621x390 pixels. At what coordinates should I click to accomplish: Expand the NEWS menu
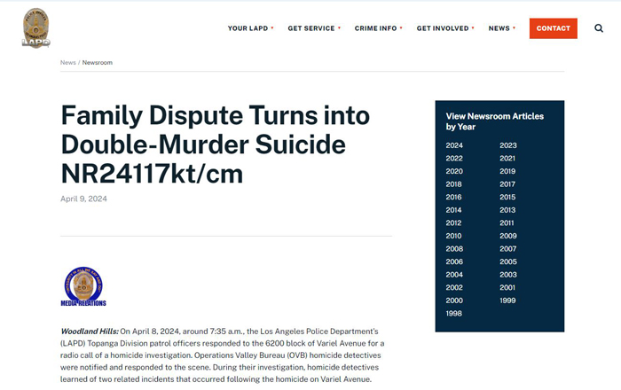click(x=502, y=28)
